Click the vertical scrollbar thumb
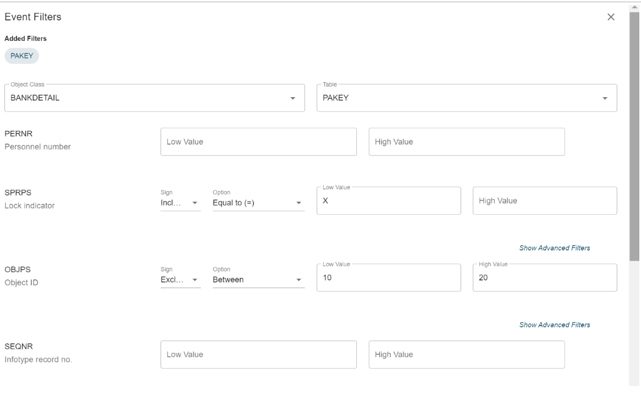The width and height of the screenshot is (641, 414). pyautogui.click(x=634, y=132)
